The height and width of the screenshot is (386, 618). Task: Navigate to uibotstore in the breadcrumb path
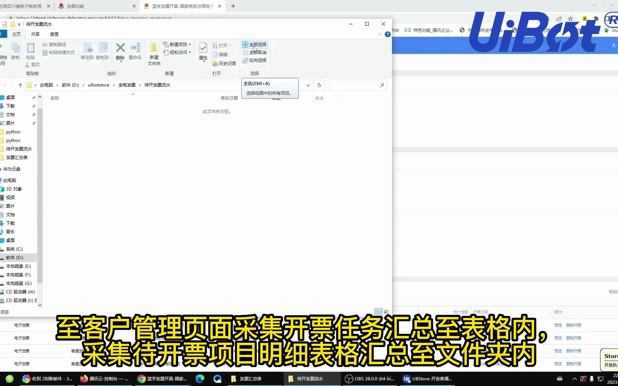(x=98, y=85)
